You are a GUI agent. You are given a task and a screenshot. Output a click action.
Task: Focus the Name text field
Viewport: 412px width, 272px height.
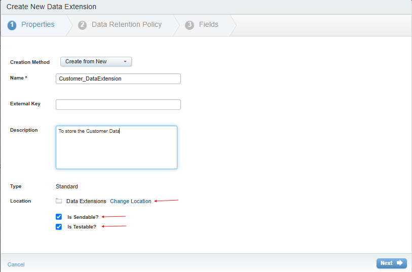[118, 79]
